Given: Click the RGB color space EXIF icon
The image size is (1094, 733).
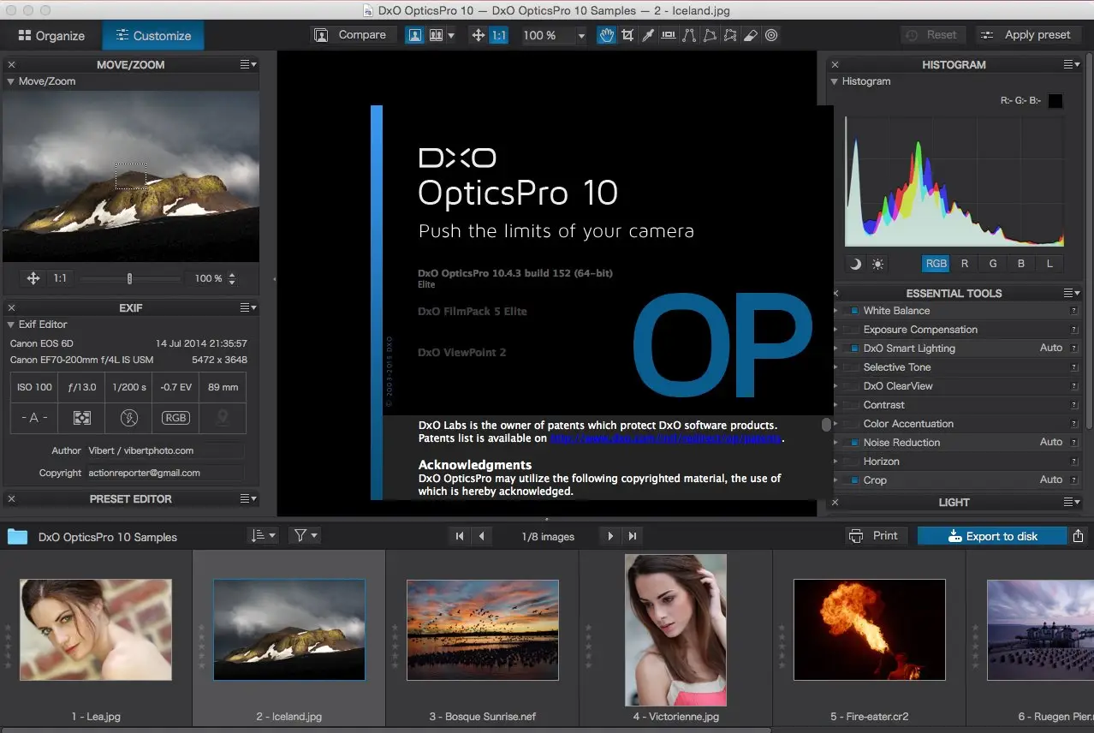Looking at the screenshot, I should click(175, 418).
